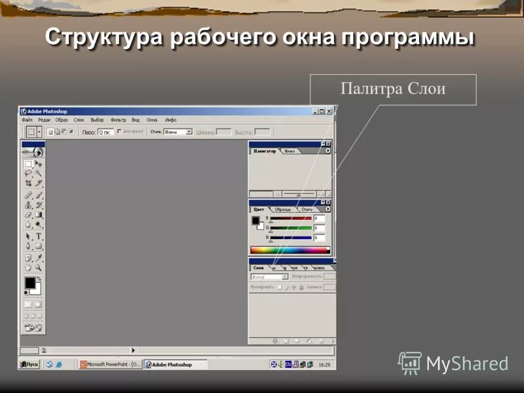Click the foreground color swatch

click(29, 281)
